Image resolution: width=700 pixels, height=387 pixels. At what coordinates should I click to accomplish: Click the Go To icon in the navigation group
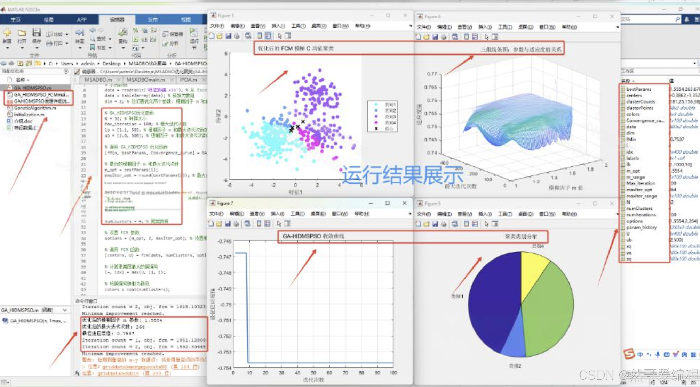80,33
